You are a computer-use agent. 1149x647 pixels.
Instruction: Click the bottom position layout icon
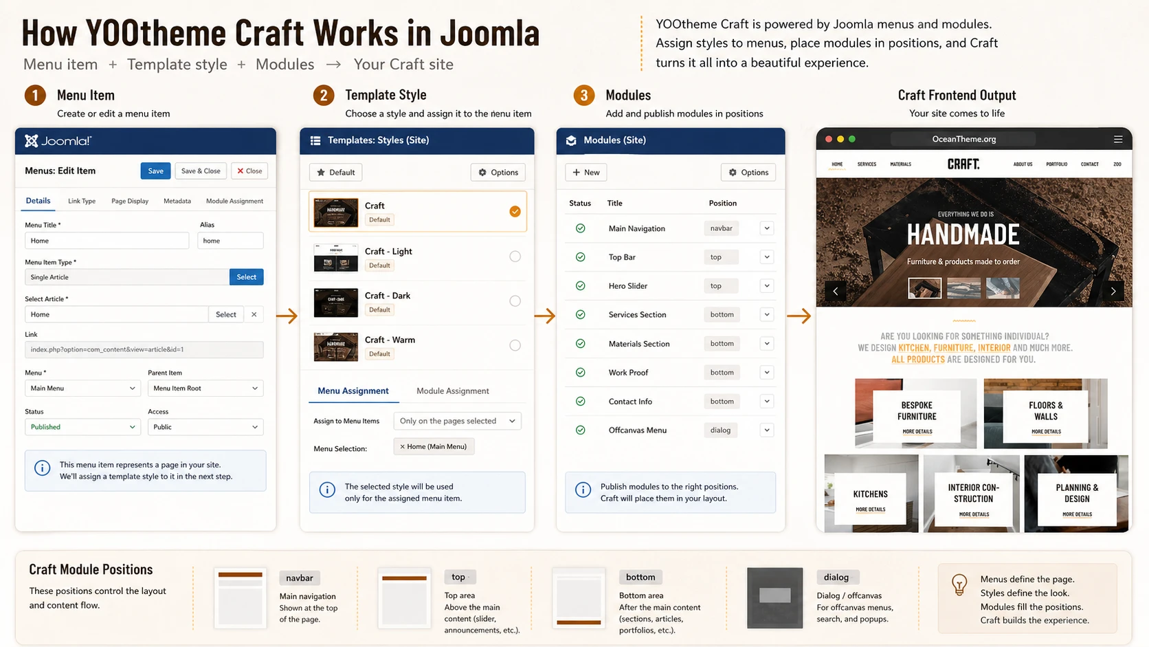click(579, 598)
